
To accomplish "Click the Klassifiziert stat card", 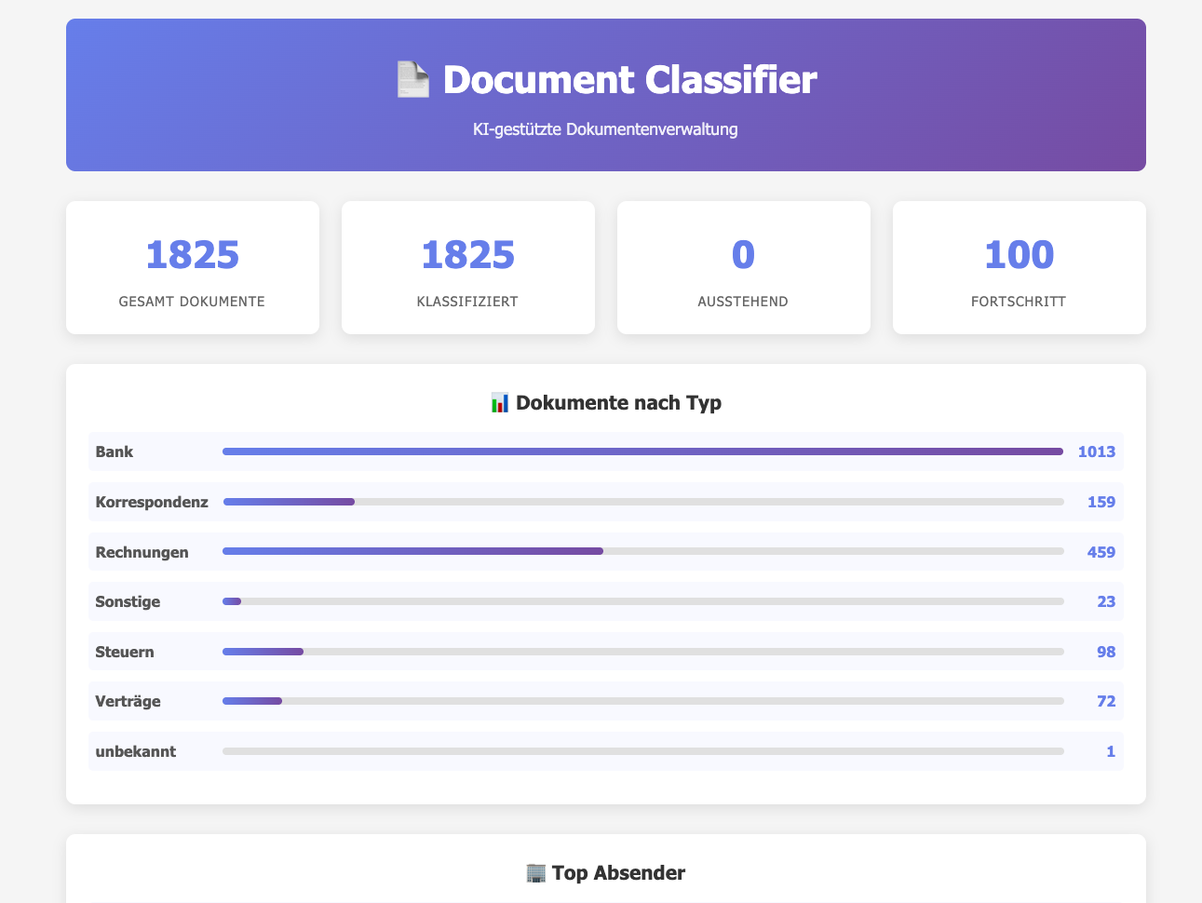I will pyautogui.click(x=468, y=267).
